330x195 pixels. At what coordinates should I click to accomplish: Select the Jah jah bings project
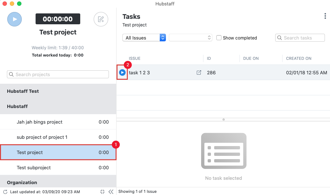58,122
